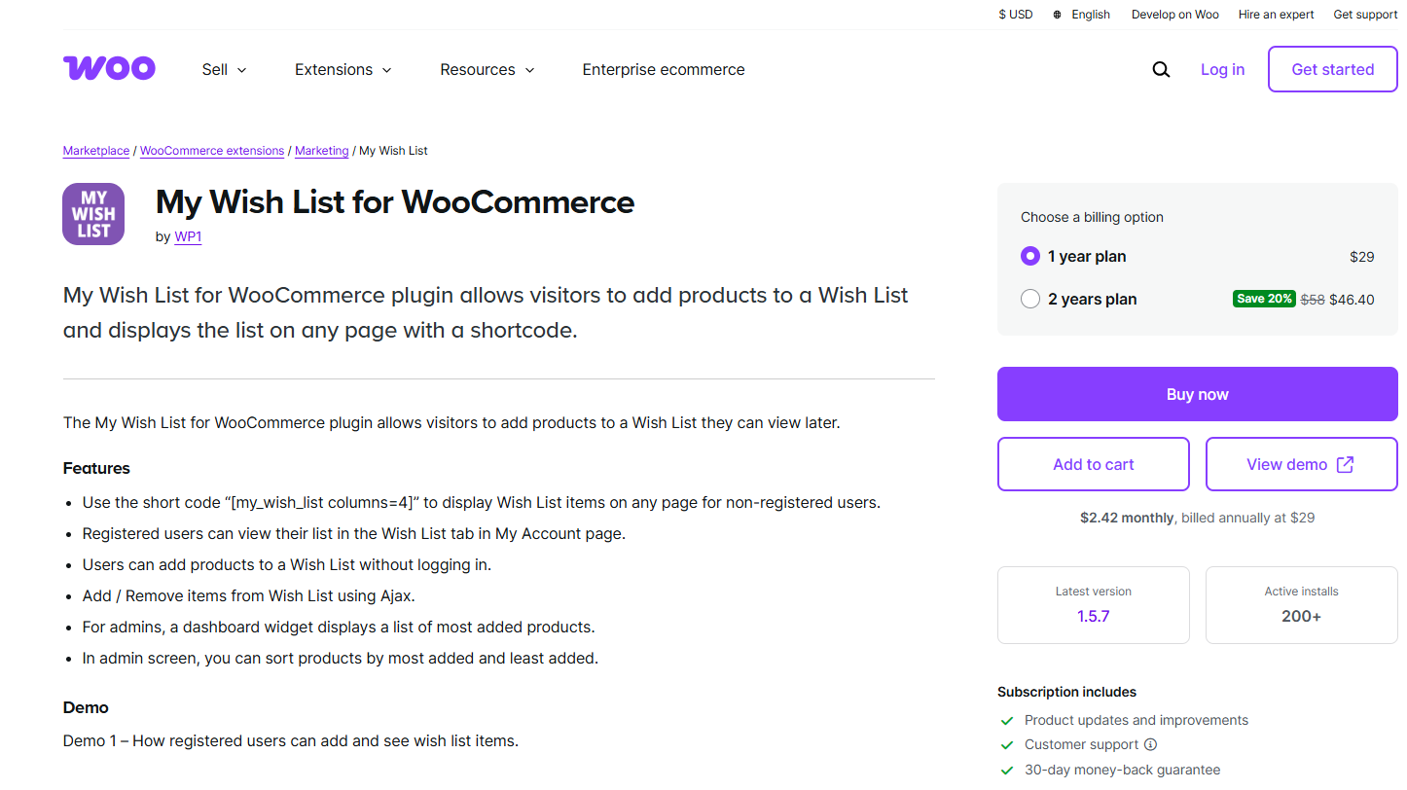Open the $ USD currency selector
The width and height of the screenshot is (1407, 790).
[1016, 15]
